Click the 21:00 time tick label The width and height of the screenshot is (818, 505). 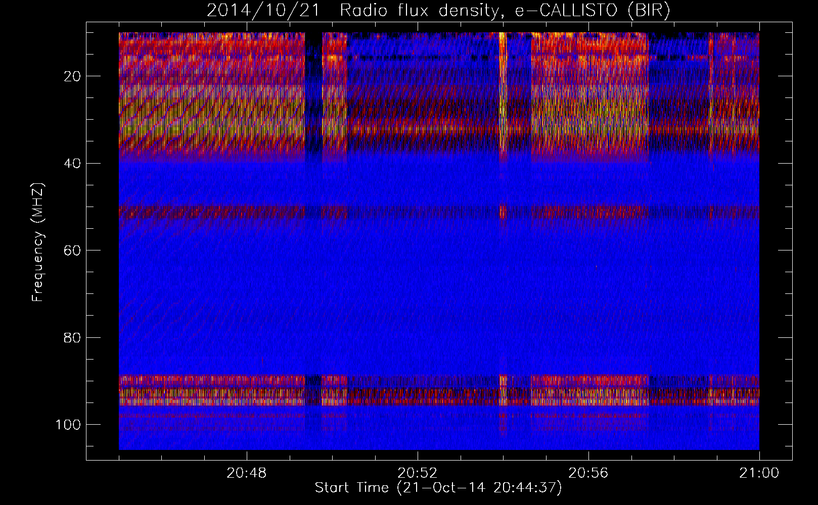[x=759, y=473]
